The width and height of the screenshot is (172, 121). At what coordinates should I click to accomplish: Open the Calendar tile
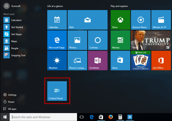point(57,20)
